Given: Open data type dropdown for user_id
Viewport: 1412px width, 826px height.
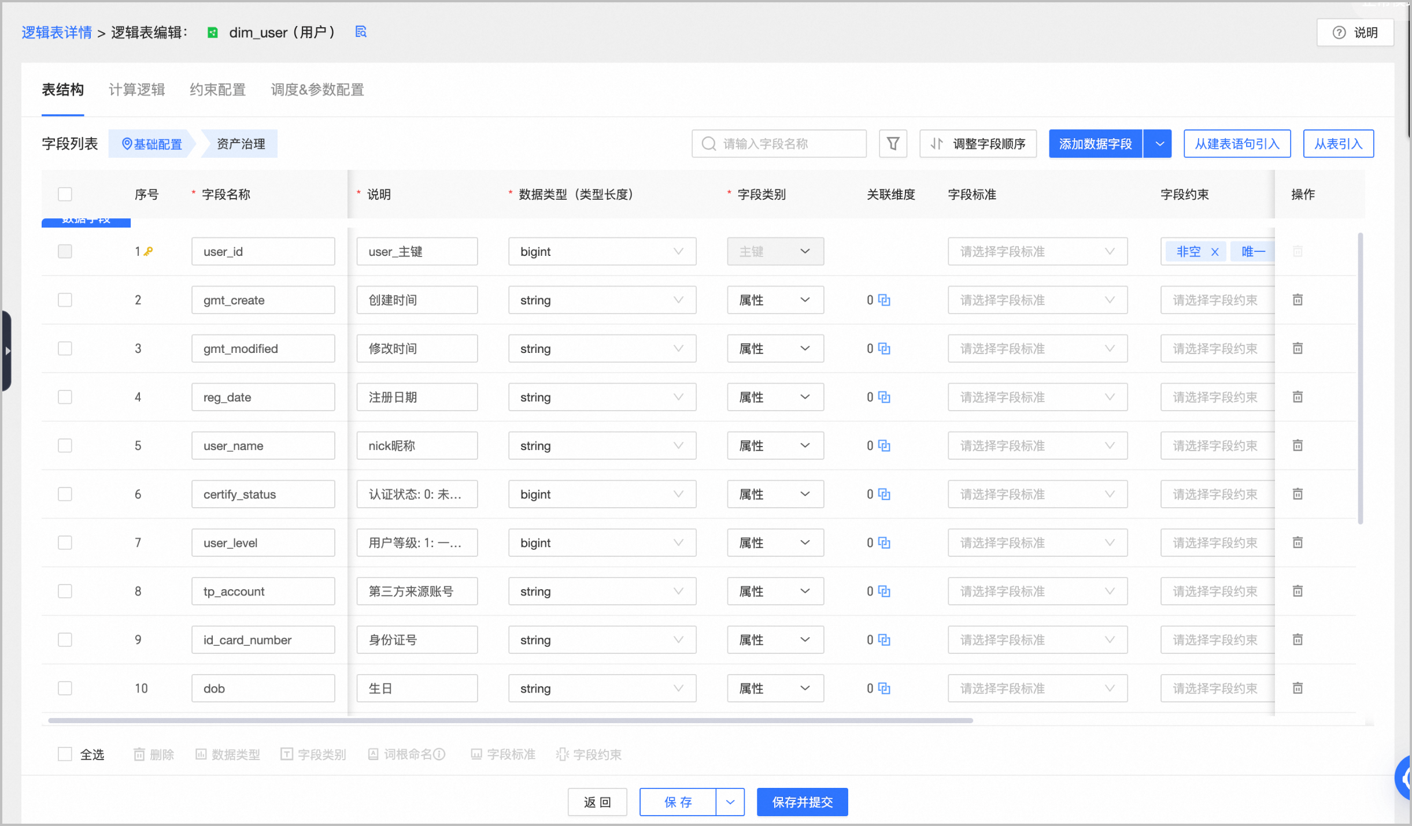Looking at the screenshot, I should (602, 251).
